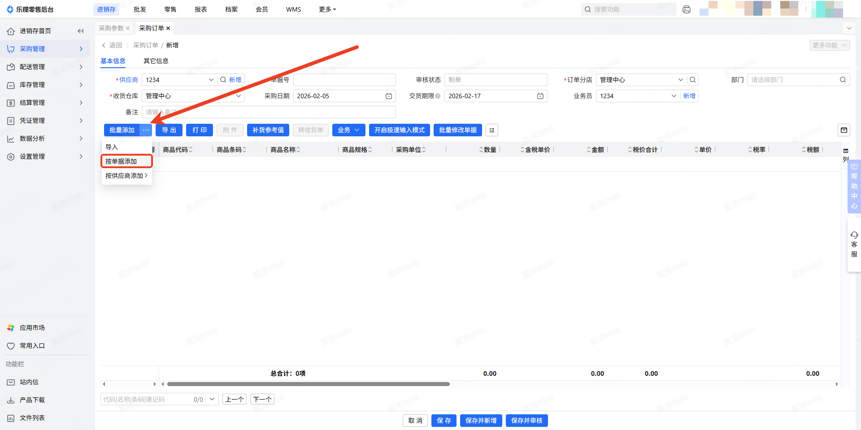The height and width of the screenshot is (430, 861).
Task: Click the heart icon for 常用入口
Action: pos(11,346)
